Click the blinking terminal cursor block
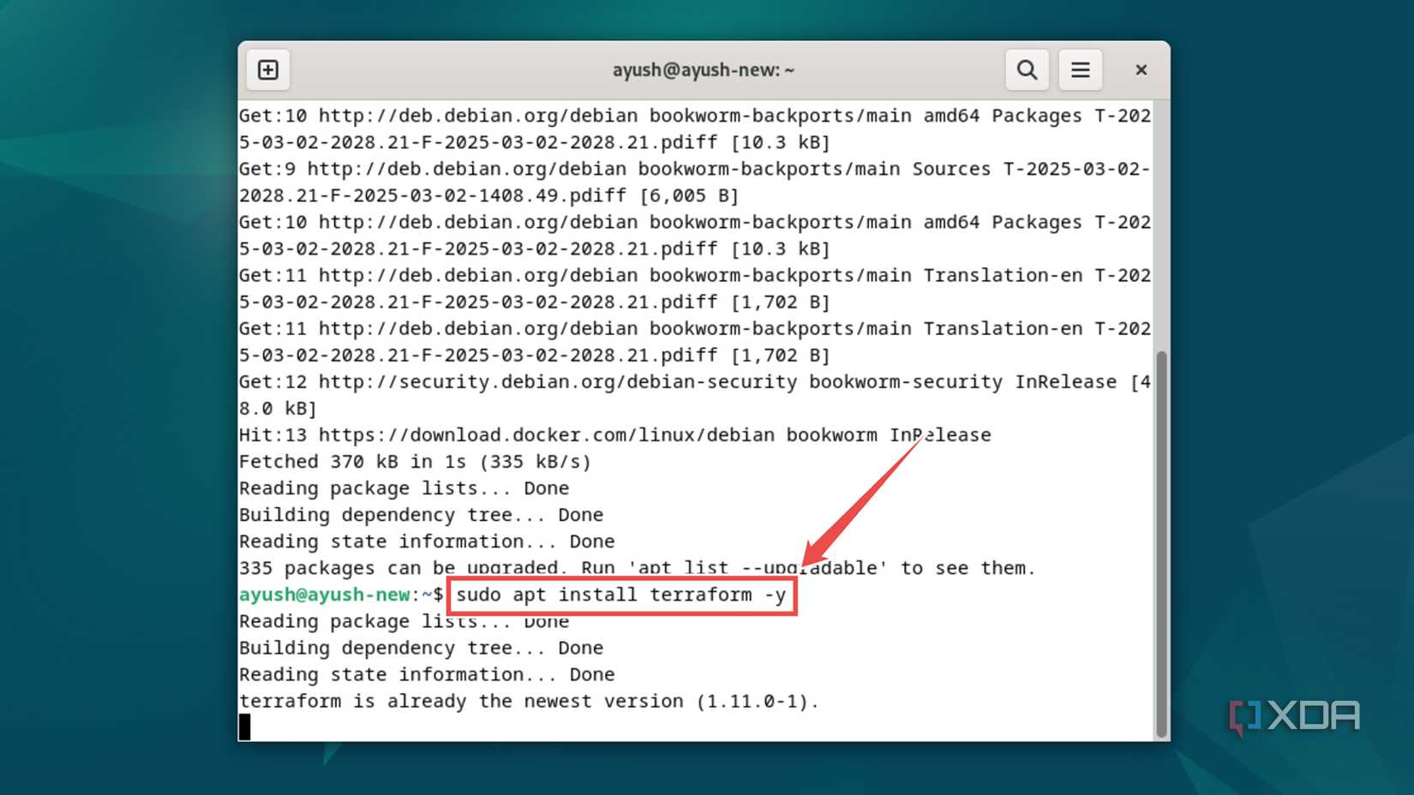Screen dimensions: 1414x795 (244, 727)
